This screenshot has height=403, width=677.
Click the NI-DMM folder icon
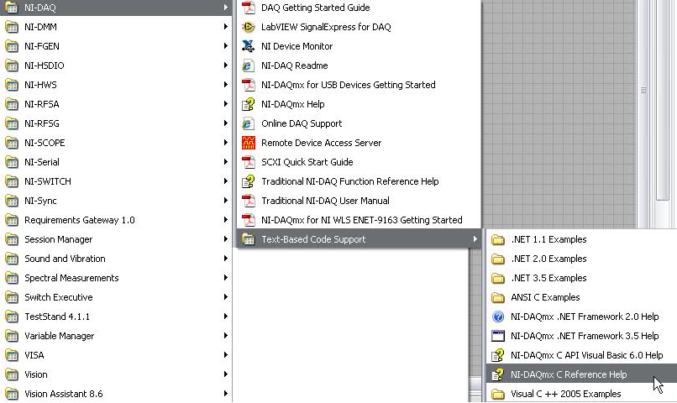[12, 27]
